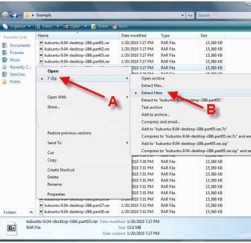Image resolution: width=251 pixels, height=243 pixels.
Task: Open the address bar history dropdown arrow
Action: (183, 15)
